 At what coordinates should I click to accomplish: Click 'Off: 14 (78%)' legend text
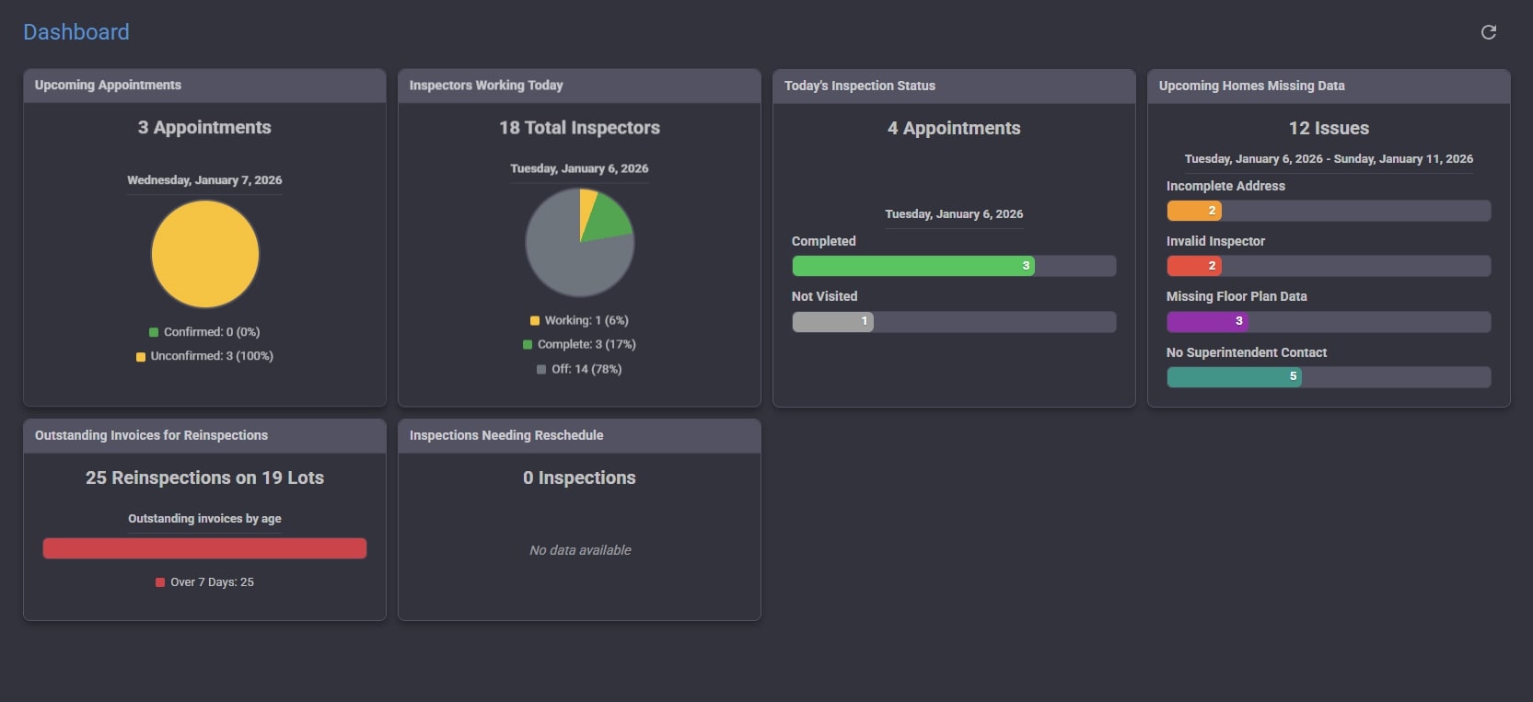tap(586, 369)
